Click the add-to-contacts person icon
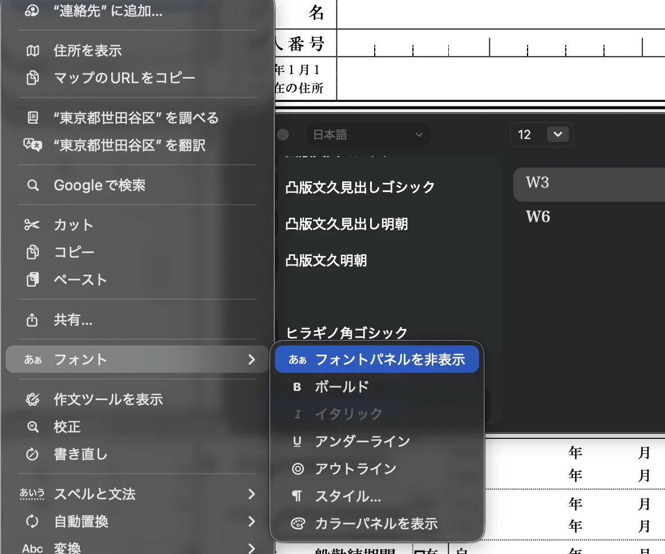Viewport: 665px width, 554px height. [33, 11]
